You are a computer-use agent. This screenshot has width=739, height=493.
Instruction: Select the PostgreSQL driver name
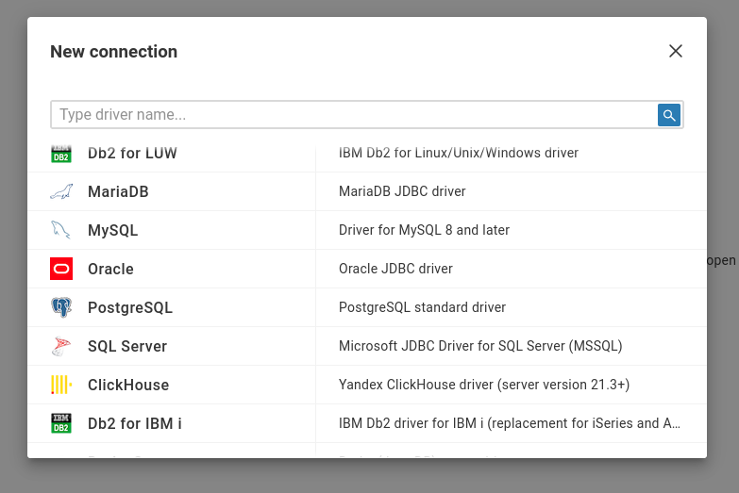[x=130, y=307]
